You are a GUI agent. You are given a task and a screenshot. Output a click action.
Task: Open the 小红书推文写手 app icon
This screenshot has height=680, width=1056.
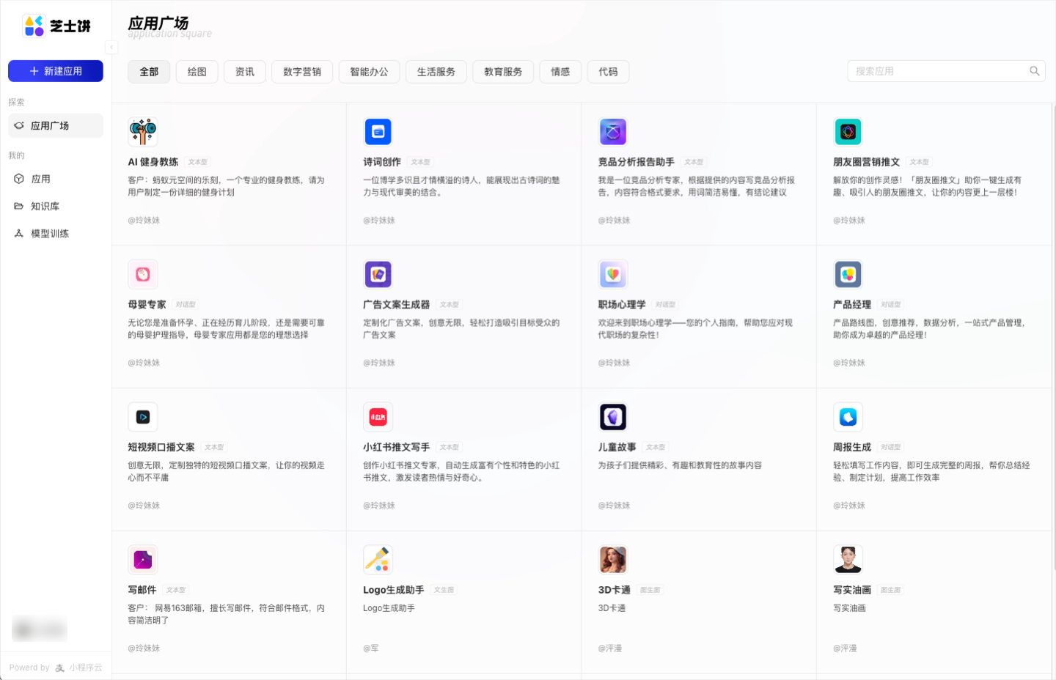378,417
